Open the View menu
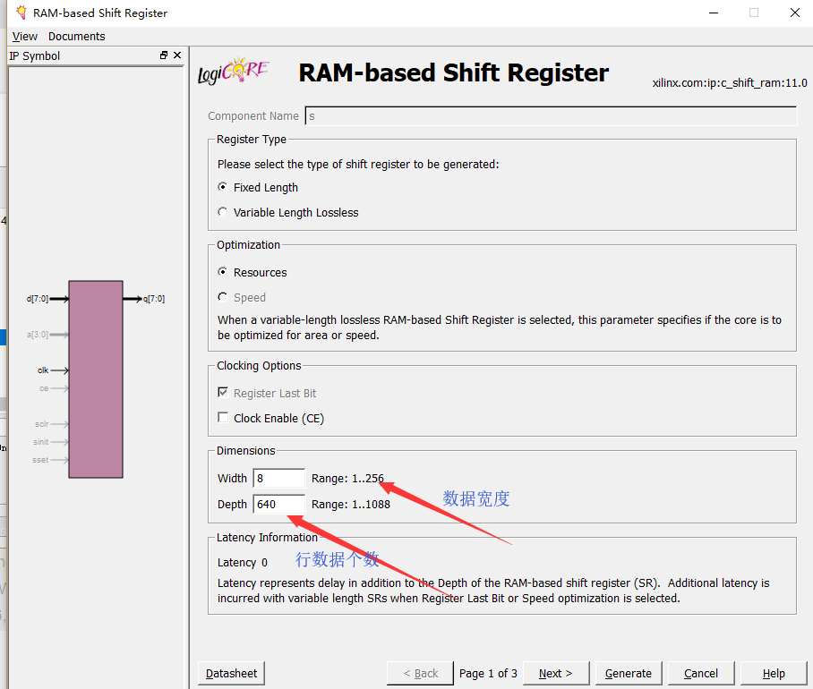813x689 pixels. (23, 36)
